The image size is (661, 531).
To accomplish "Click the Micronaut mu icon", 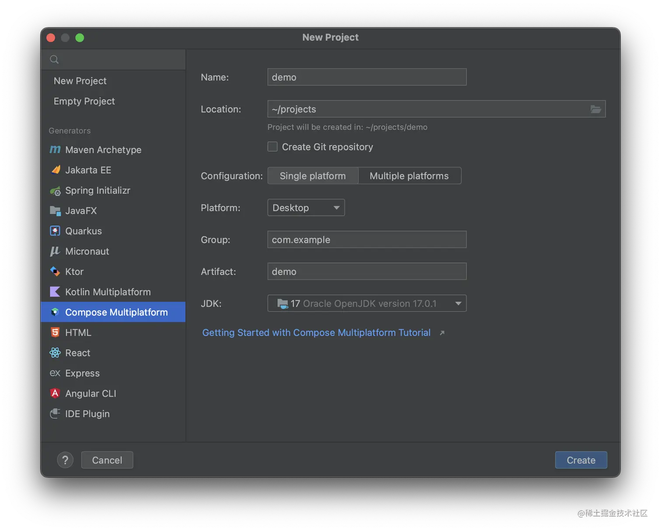I will point(55,251).
